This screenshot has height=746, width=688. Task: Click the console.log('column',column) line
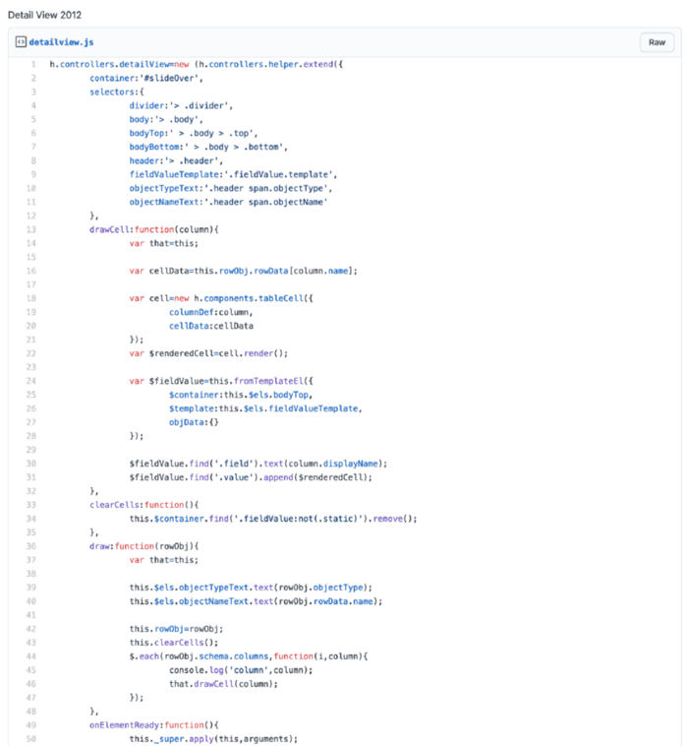(x=241, y=670)
